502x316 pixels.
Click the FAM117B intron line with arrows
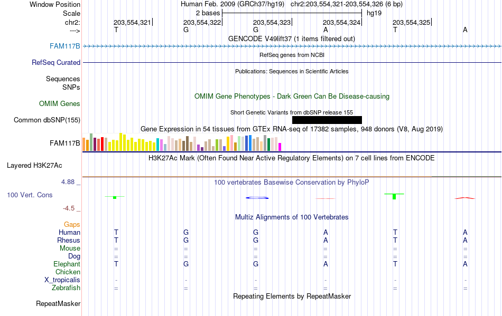tap(292, 46)
